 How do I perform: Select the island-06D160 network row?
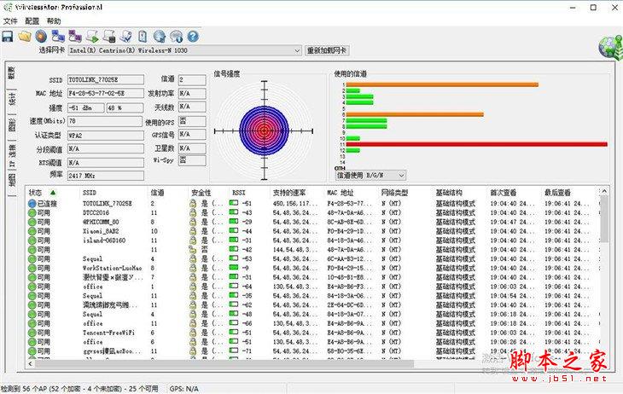(311, 240)
